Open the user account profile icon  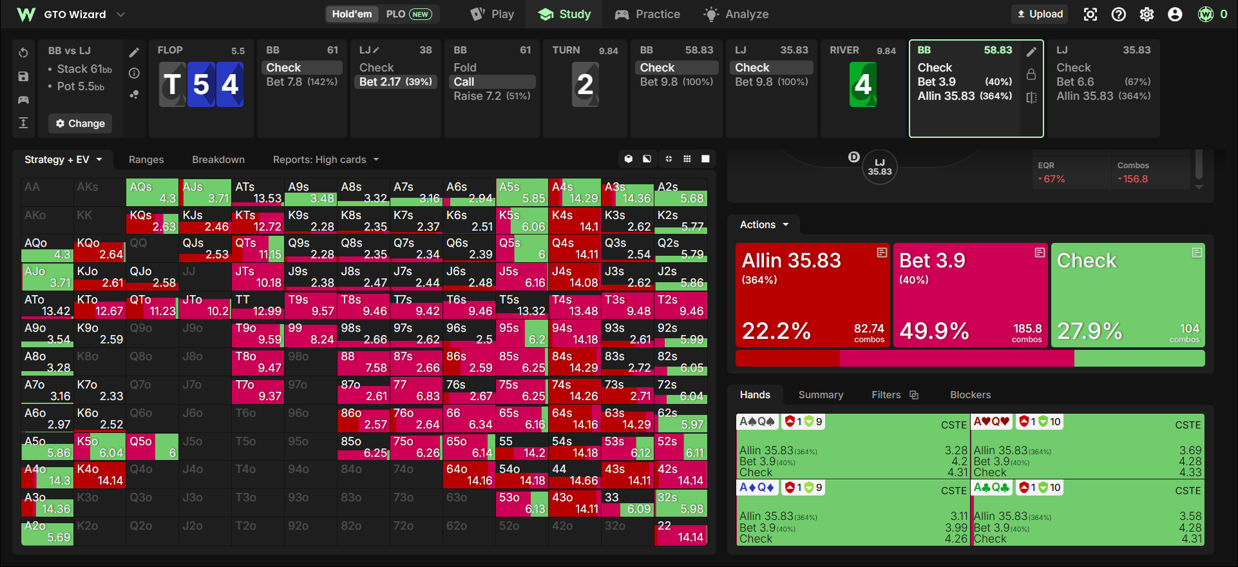tap(1175, 14)
